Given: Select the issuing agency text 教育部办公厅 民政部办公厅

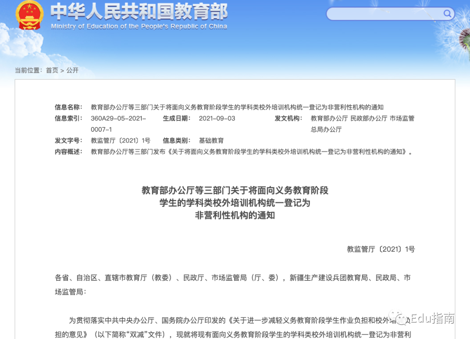Looking at the screenshot, I should point(349,118).
